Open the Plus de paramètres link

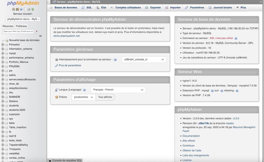tap(70, 65)
